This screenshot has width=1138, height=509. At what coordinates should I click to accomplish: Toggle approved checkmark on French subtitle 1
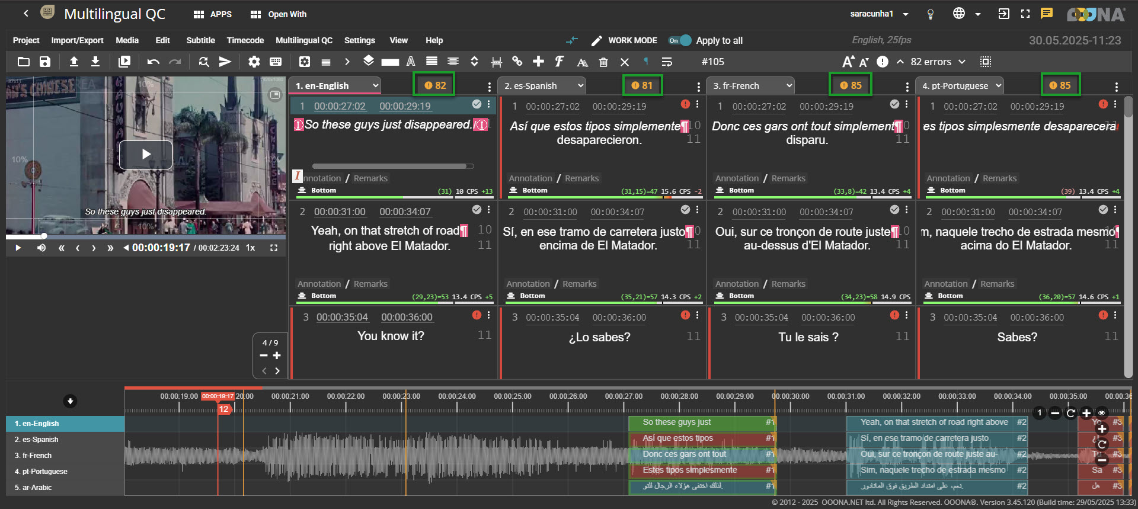[894, 104]
